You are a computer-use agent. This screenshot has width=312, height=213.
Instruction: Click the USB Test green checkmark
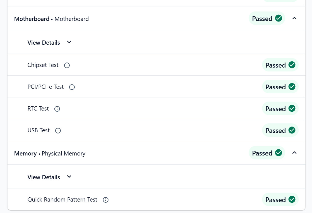click(292, 130)
